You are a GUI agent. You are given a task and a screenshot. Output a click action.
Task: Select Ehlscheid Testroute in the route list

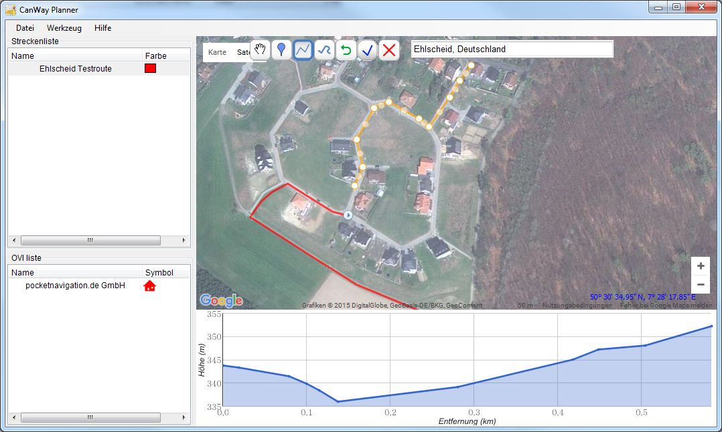tap(75, 69)
